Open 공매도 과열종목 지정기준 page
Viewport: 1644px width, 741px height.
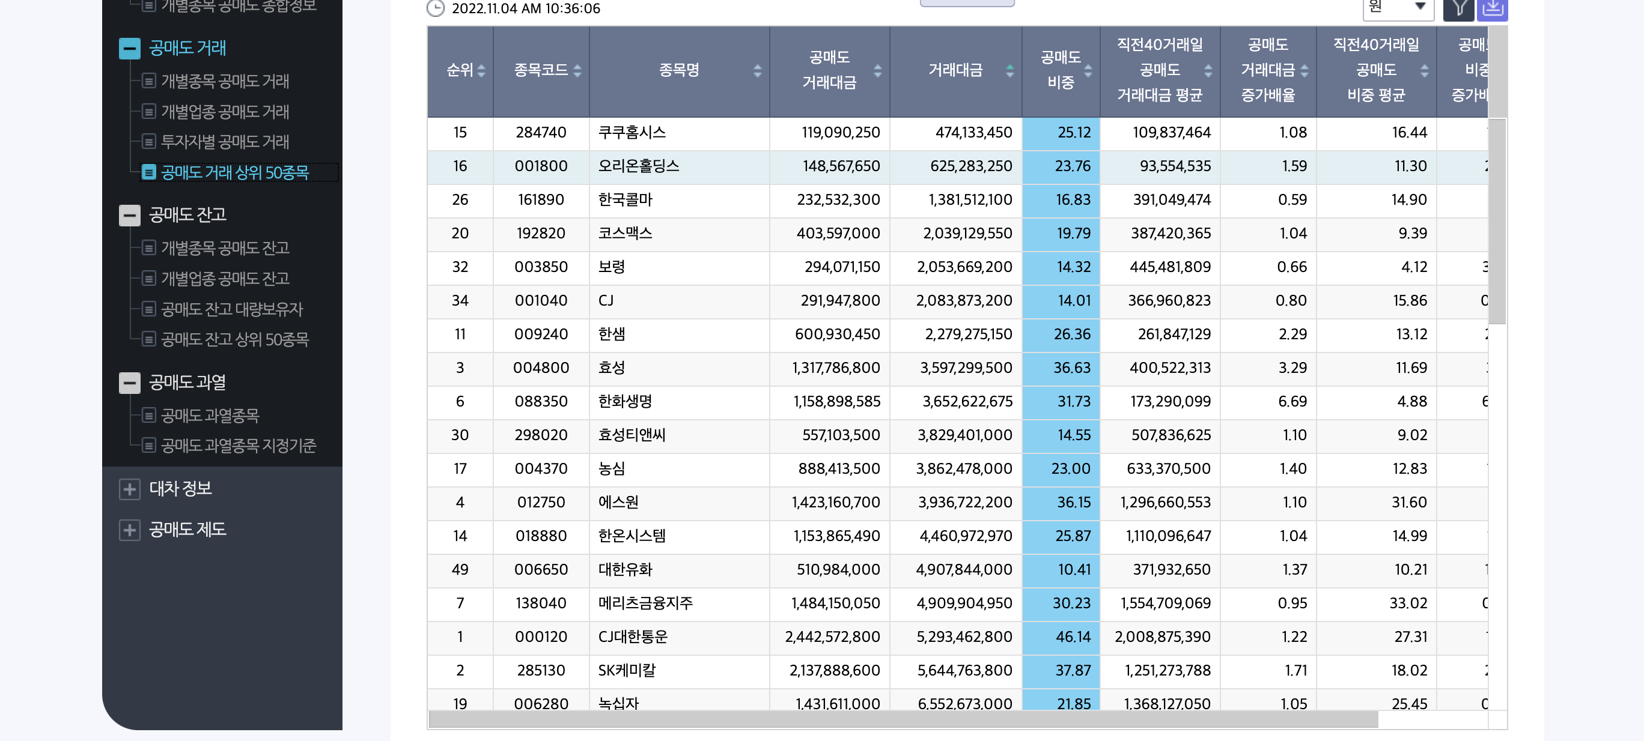click(238, 445)
